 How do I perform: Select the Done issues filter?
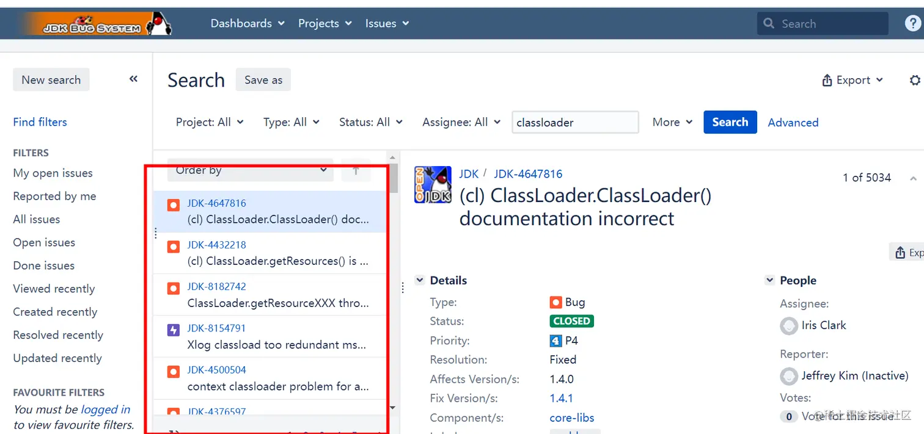click(44, 266)
